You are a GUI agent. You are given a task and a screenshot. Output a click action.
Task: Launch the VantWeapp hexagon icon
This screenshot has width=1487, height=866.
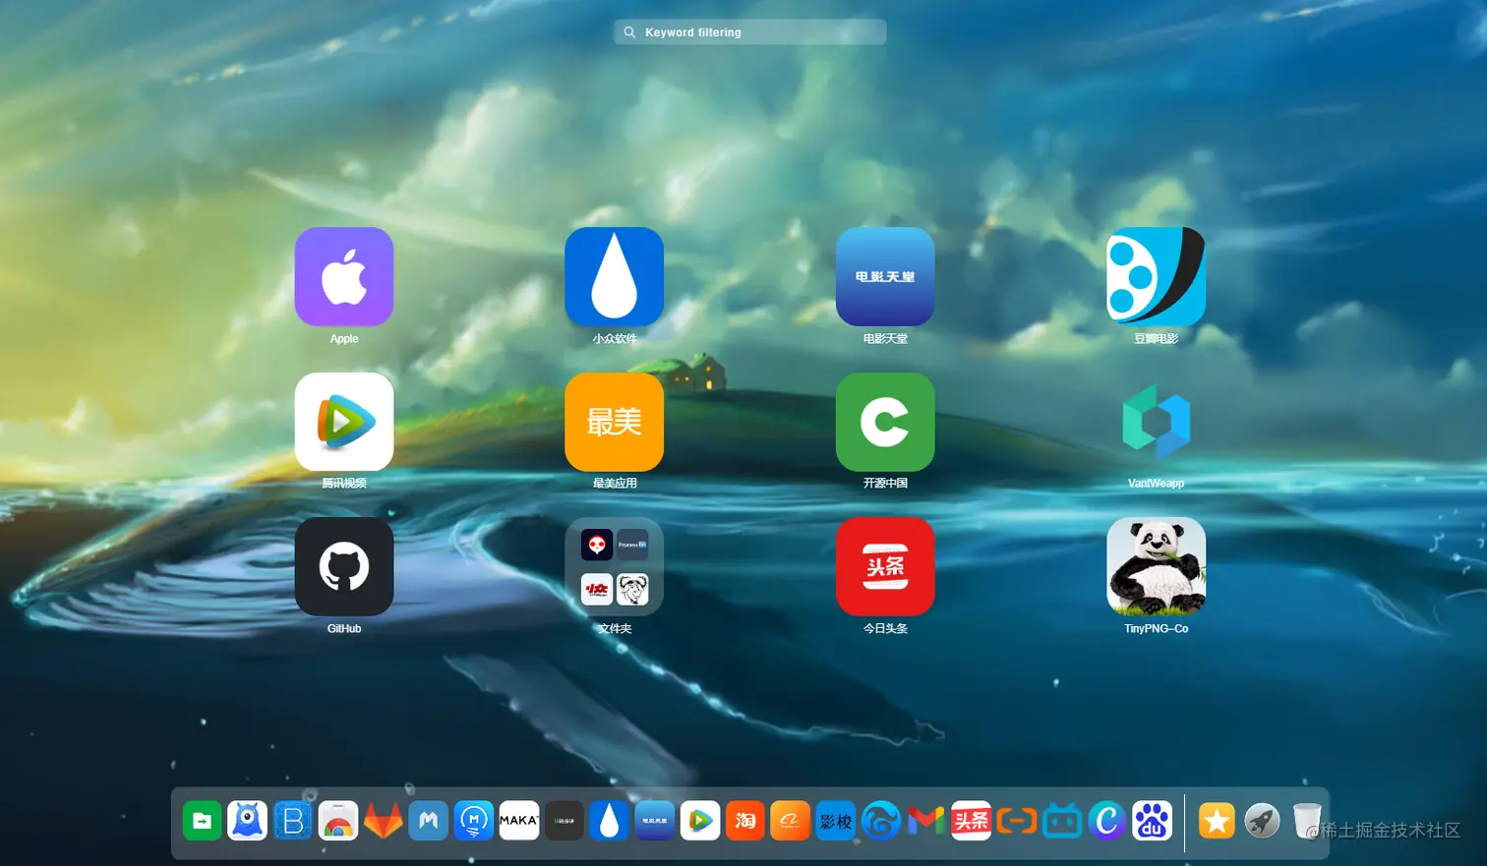tap(1157, 422)
